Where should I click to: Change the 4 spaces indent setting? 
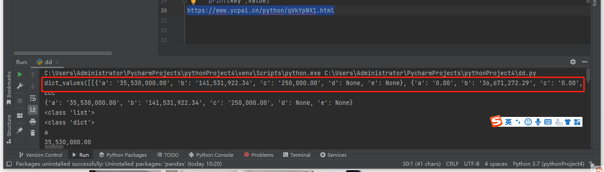click(x=496, y=164)
